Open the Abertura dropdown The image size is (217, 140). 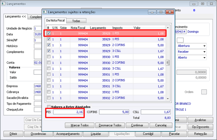click(x=204, y=46)
